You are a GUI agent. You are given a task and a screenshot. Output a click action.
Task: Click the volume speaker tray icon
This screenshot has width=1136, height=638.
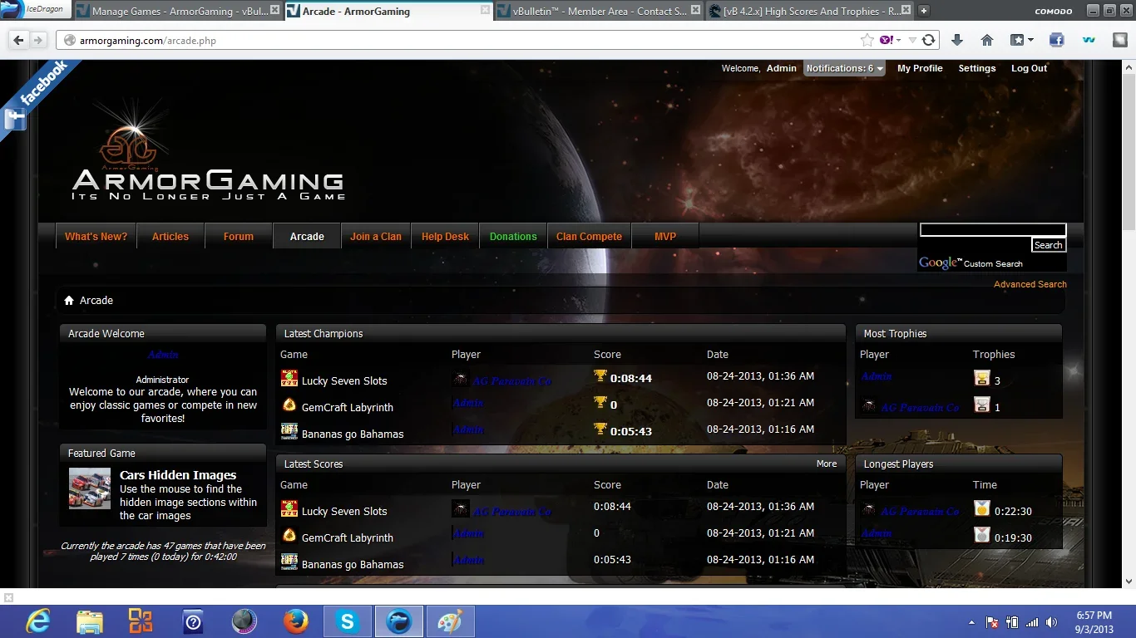click(x=1051, y=622)
